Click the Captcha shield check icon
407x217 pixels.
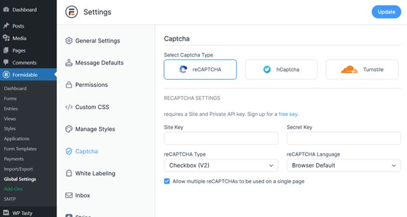[x=69, y=151]
